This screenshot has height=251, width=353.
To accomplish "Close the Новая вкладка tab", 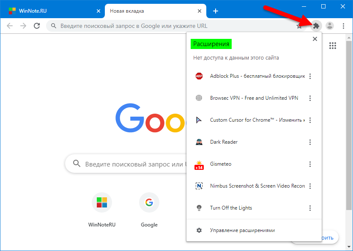I will 200,11.
